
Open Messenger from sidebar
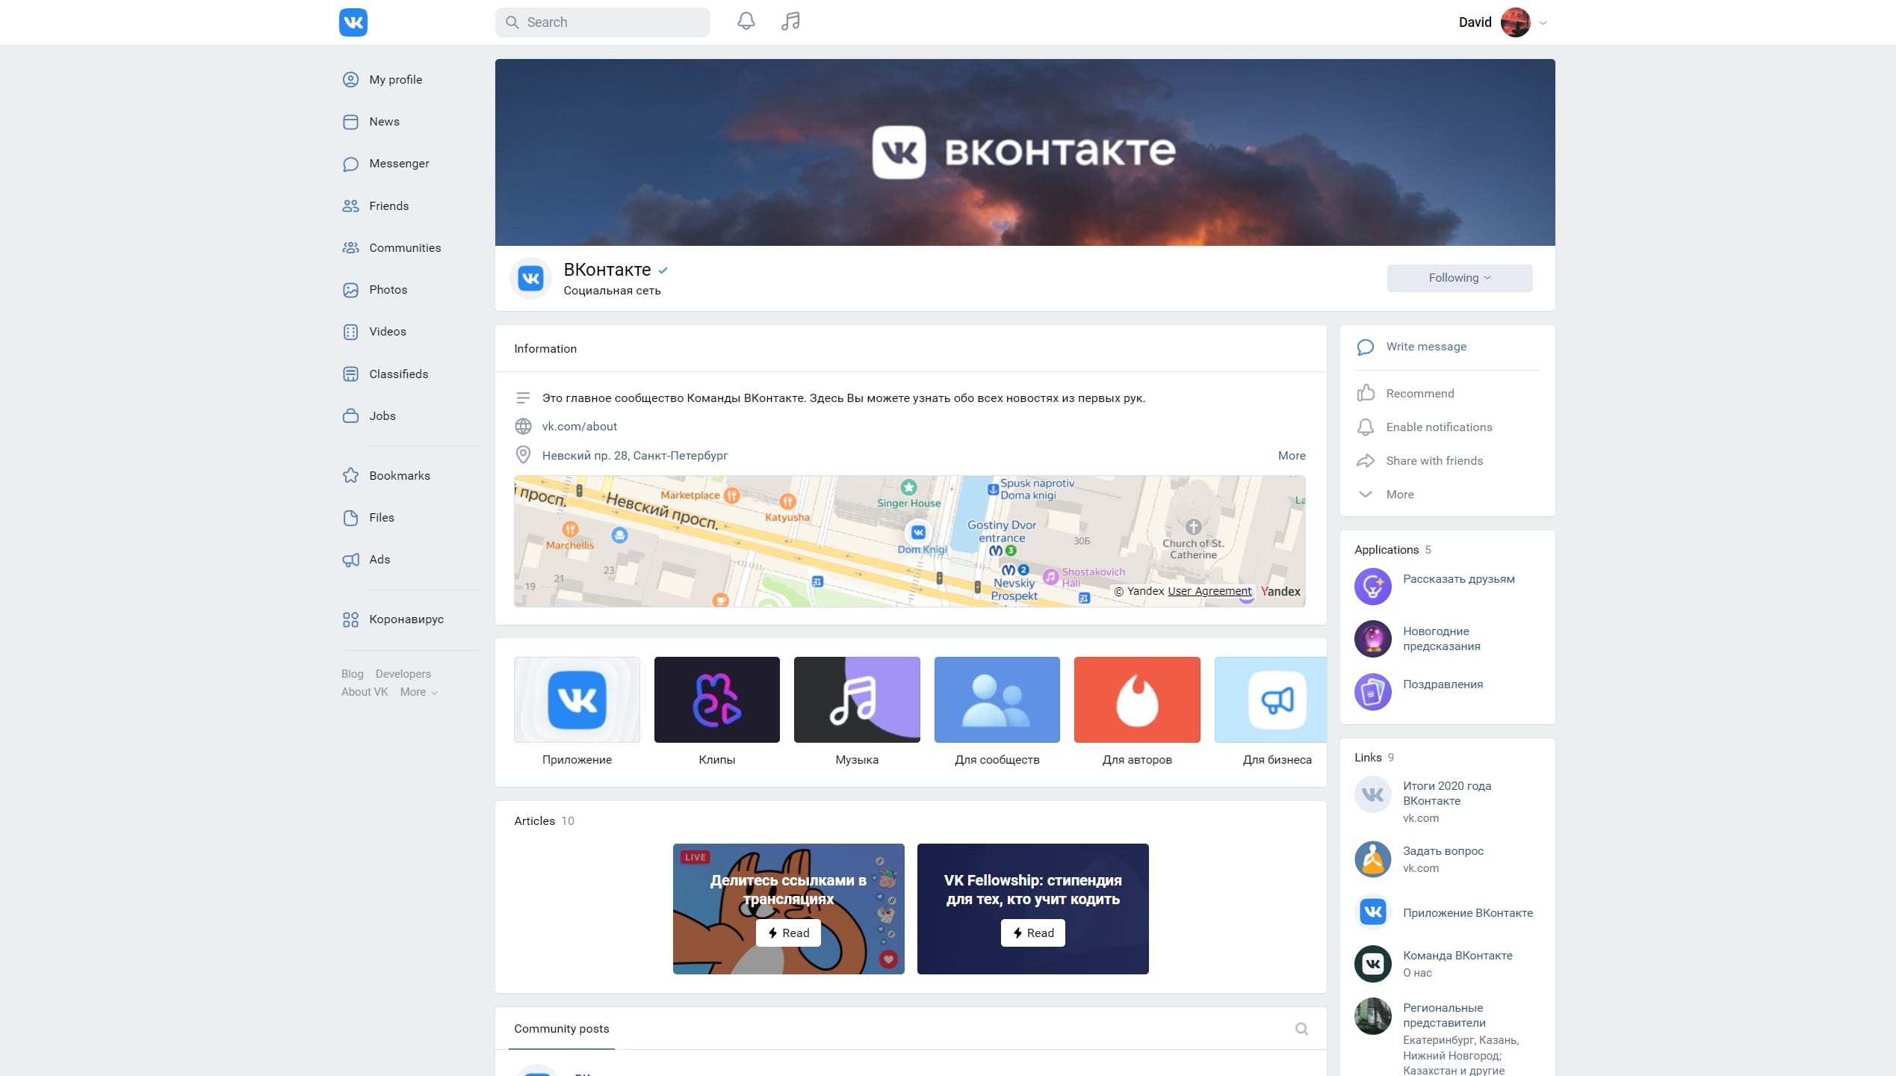click(x=399, y=164)
